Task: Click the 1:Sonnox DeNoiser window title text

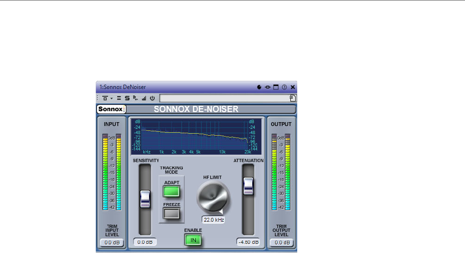Action: click(x=123, y=87)
